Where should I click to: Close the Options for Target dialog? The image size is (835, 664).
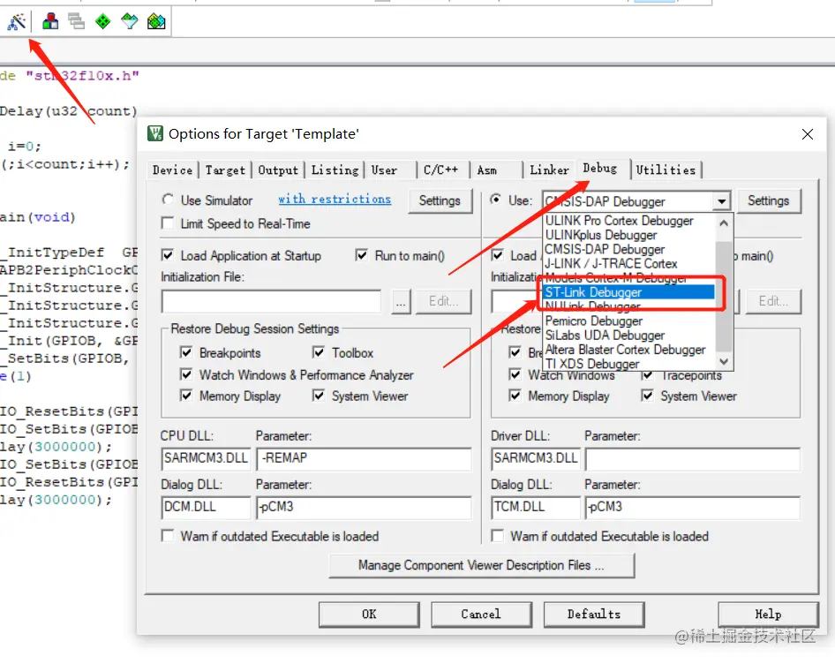[x=808, y=133]
